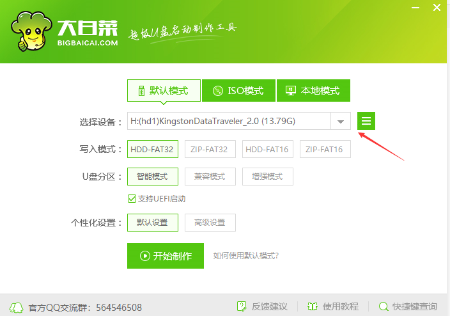Open 快捷键查询 hotkey lookup link
Viewport: 450px width, 316px height.
click(415, 306)
